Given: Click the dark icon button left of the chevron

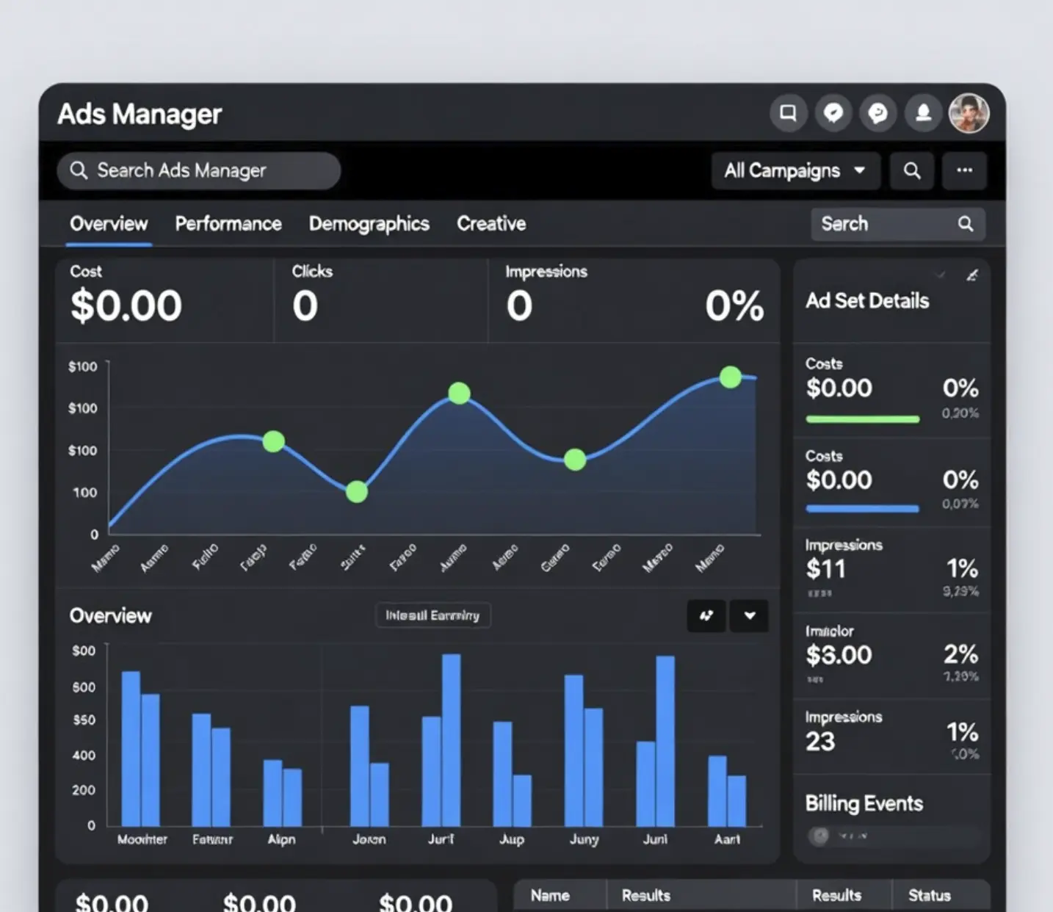Looking at the screenshot, I should click(x=706, y=615).
